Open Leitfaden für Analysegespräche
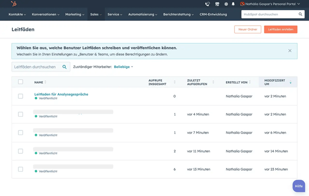The image size is (309, 196). point(61,94)
